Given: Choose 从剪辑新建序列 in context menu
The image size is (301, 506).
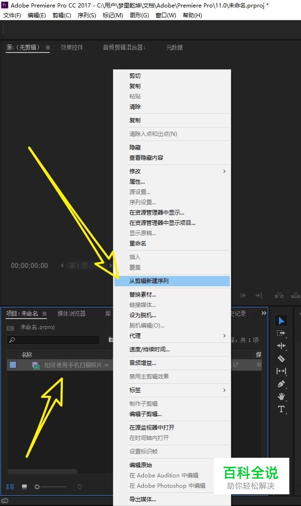Looking at the screenshot, I should pyautogui.click(x=172, y=281).
